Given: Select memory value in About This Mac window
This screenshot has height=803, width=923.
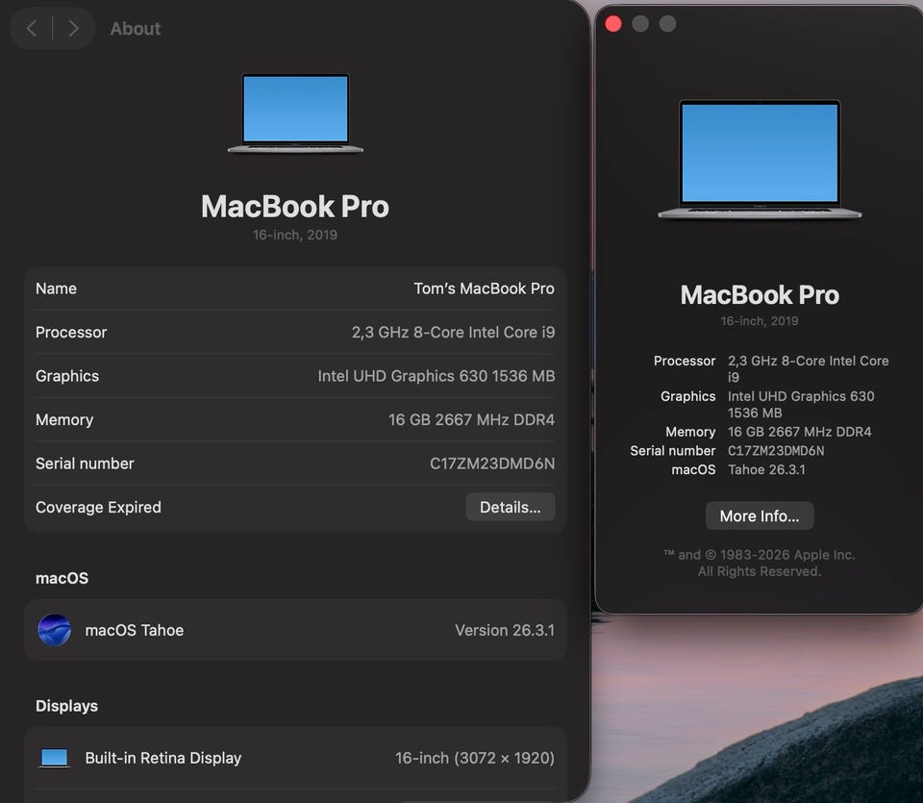Looking at the screenshot, I should coord(799,432).
